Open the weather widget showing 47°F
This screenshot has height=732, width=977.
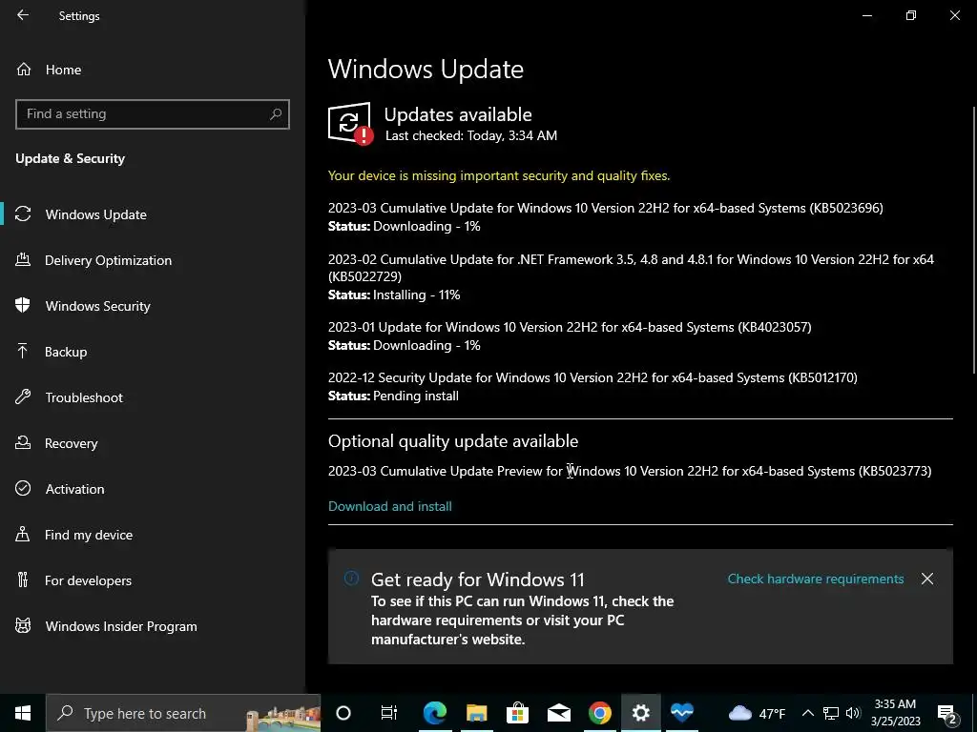click(757, 713)
